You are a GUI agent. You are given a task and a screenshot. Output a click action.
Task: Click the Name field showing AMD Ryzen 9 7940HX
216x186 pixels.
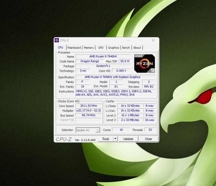(103, 56)
